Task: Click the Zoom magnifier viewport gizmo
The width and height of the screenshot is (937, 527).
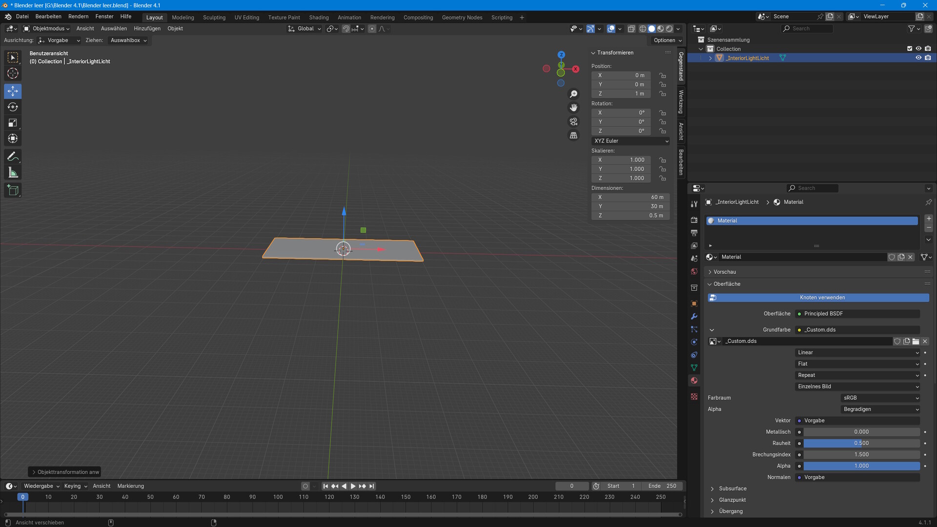Action: pyautogui.click(x=573, y=94)
